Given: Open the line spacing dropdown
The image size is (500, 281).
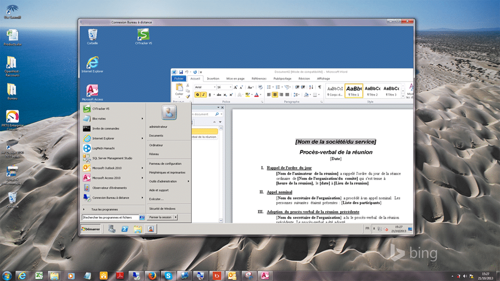Looking at the screenshot, I should 296,94.
